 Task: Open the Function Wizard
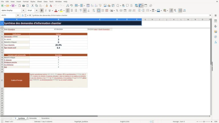click(x=23, y=15)
